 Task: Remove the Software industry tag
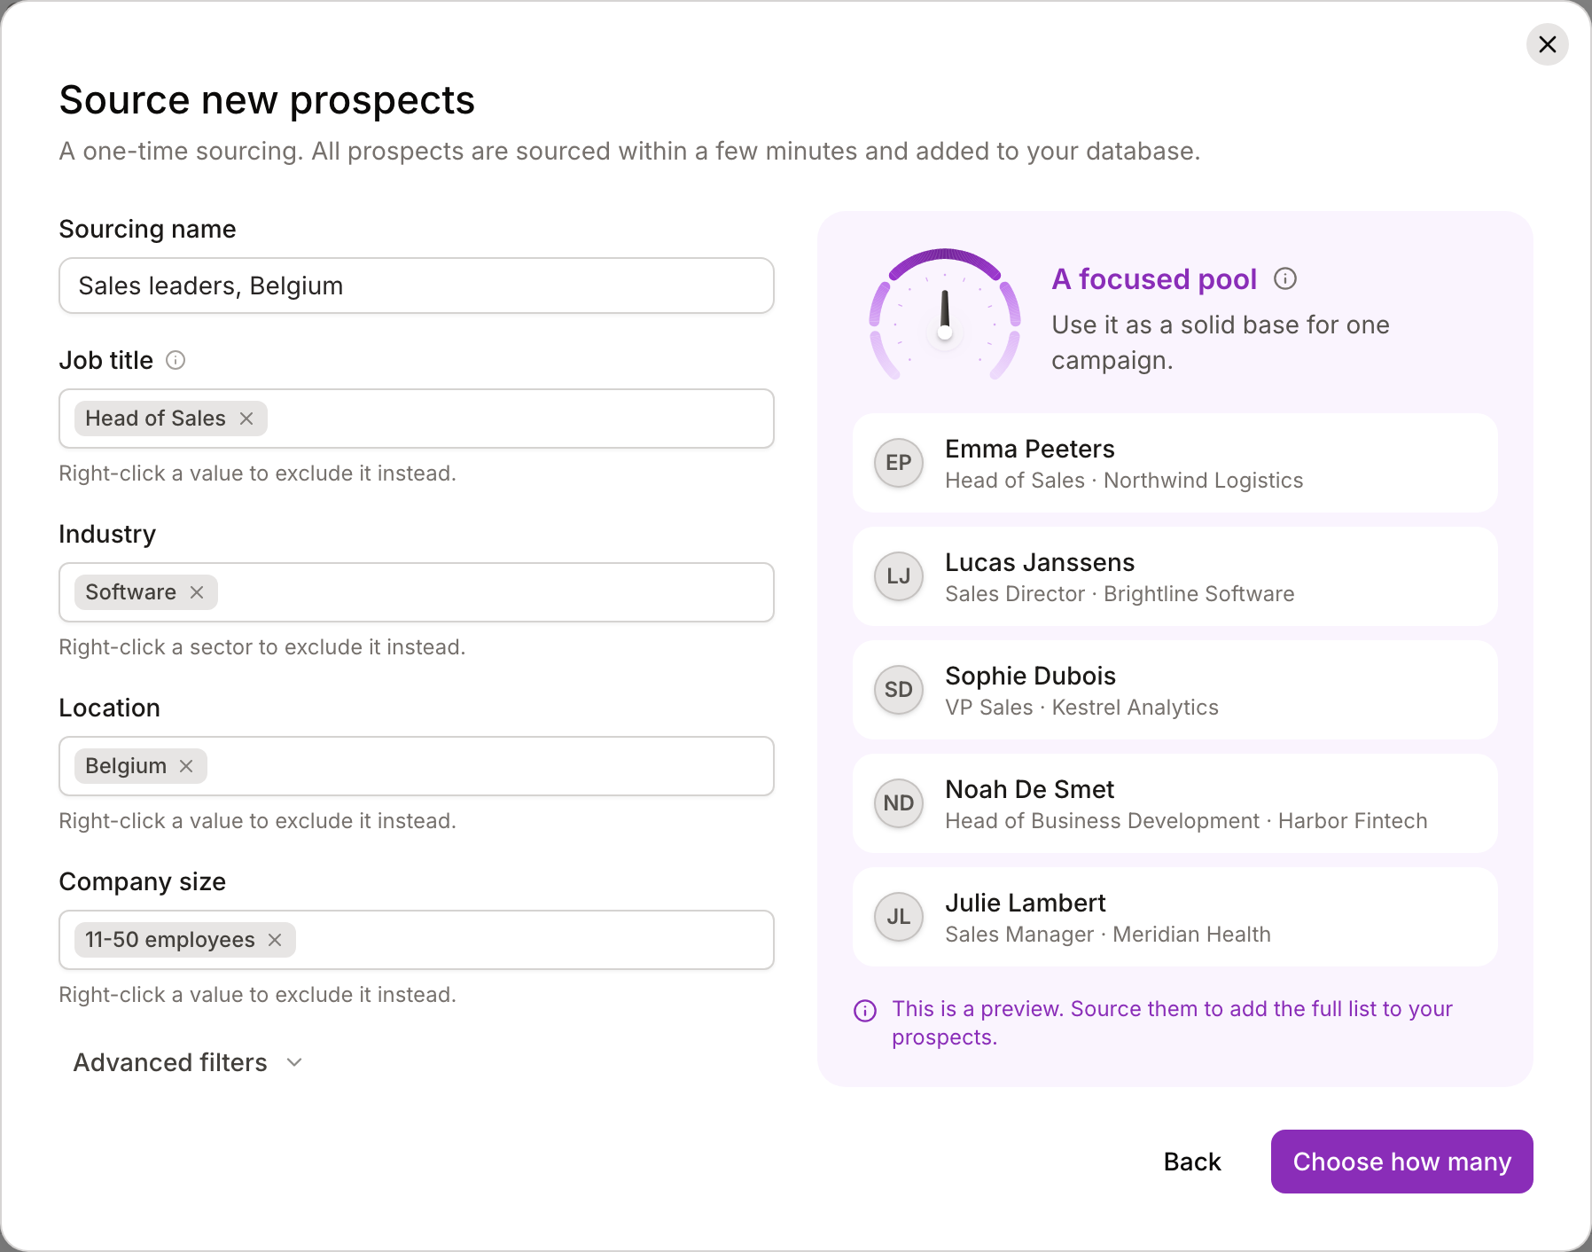[197, 592]
